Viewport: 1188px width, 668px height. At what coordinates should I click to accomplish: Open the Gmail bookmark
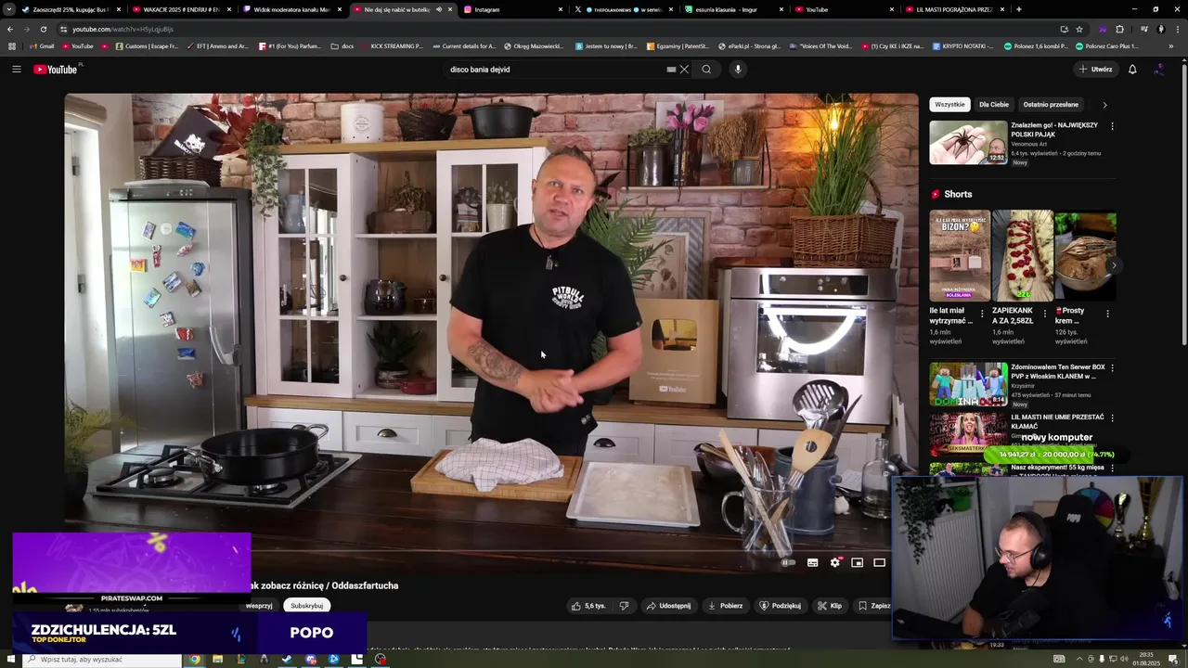tap(42, 45)
